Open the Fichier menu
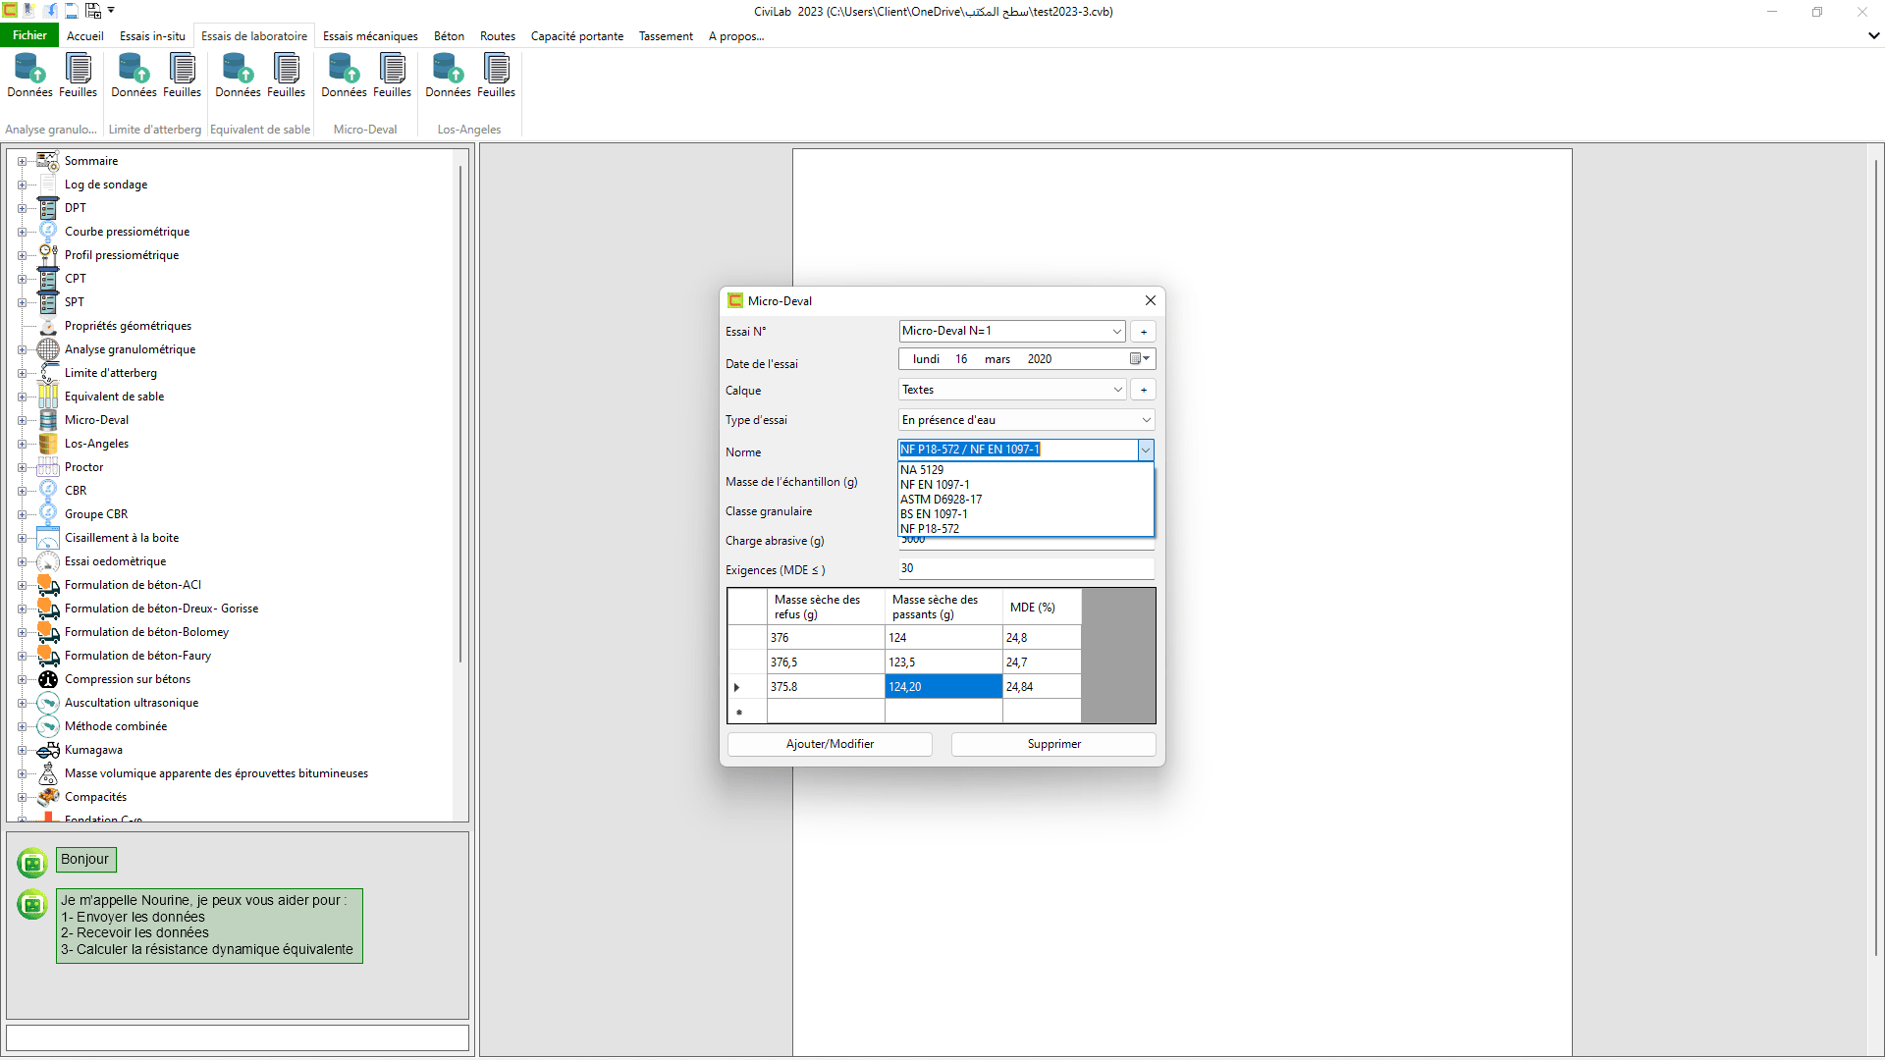This screenshot has height=1060, width=1885. pos(29,35)
